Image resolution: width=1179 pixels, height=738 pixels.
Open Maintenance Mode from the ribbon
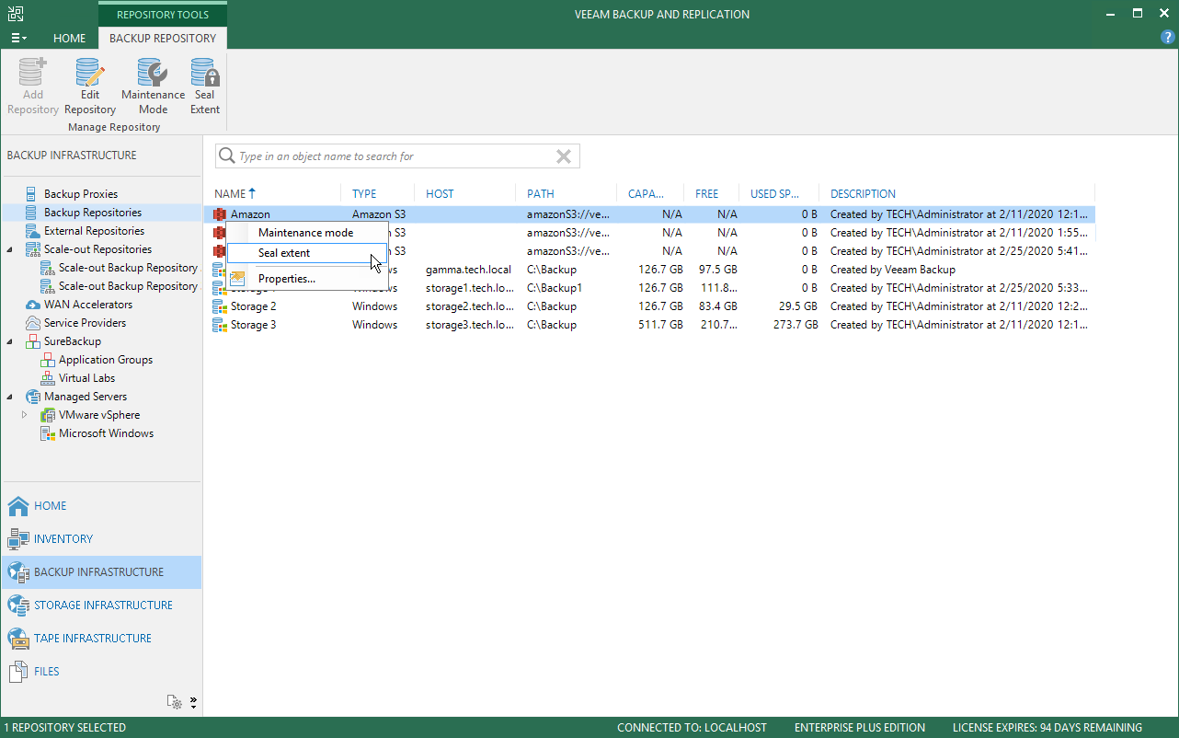[x=153, y=86]
